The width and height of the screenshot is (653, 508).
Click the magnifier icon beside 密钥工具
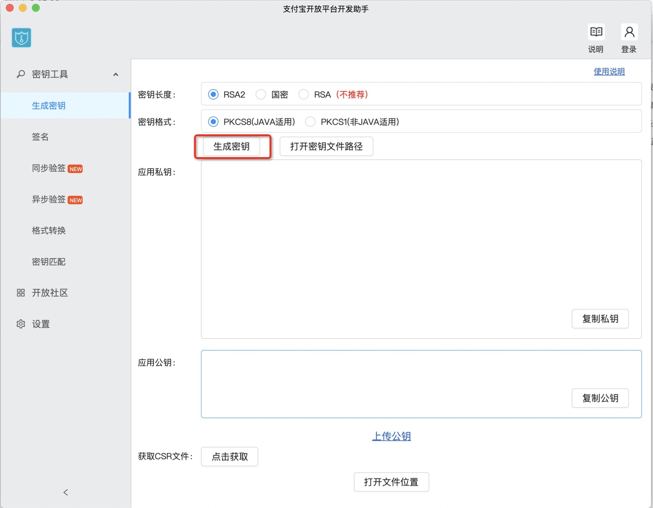click(x=21, y=74)
